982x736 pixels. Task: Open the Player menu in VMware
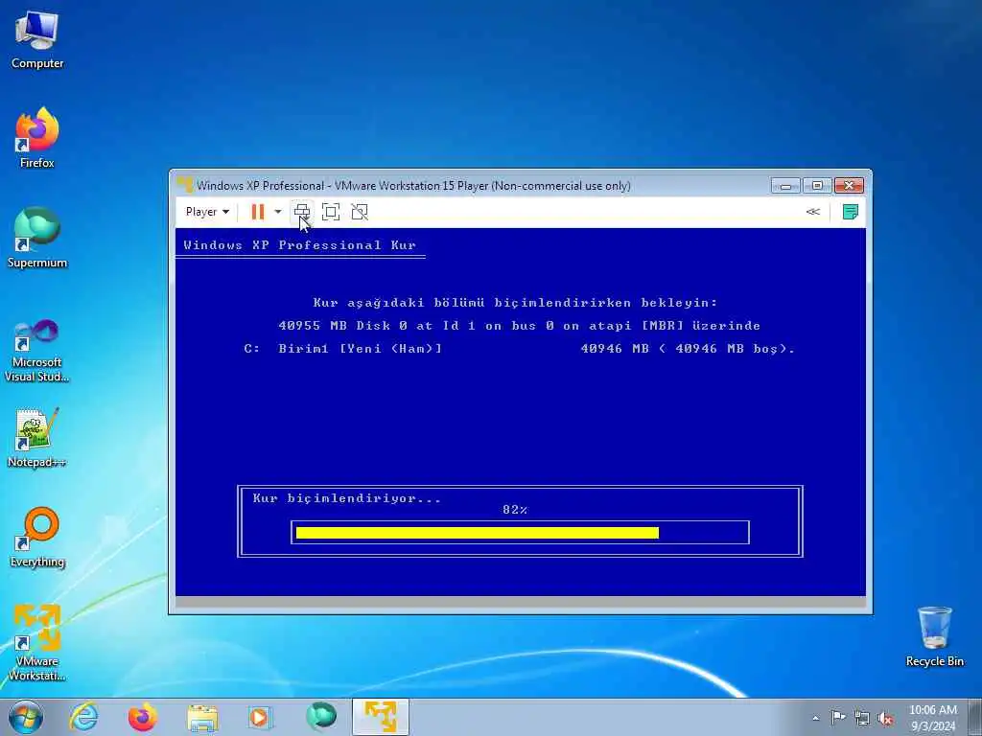pos(207,212)
